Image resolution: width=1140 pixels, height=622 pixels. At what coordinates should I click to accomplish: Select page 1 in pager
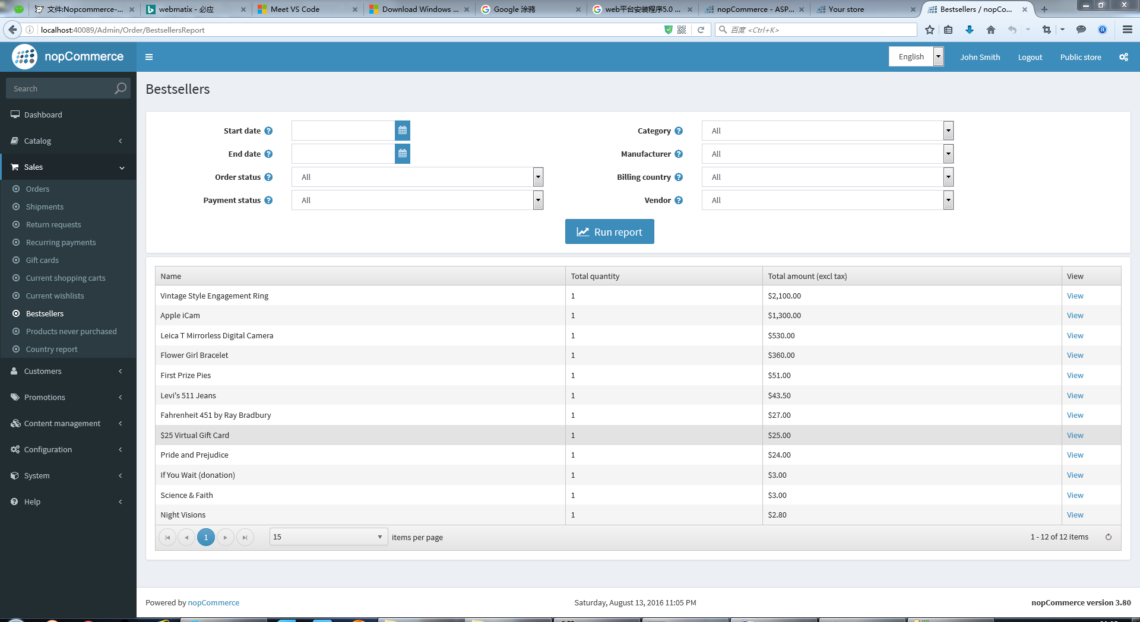206,537
